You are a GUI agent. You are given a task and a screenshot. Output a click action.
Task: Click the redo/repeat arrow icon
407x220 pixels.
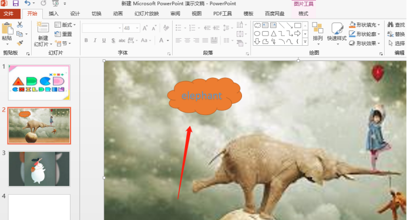tap(43, 4)
